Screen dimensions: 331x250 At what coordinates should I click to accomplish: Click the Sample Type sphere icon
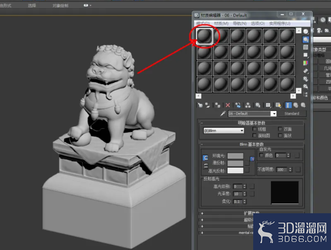tap(306, 32)
